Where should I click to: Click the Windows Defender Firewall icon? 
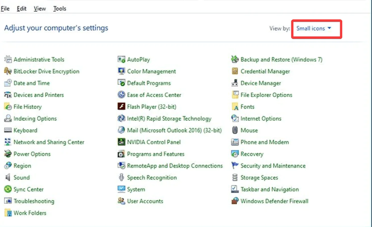(x=235, y=201)
